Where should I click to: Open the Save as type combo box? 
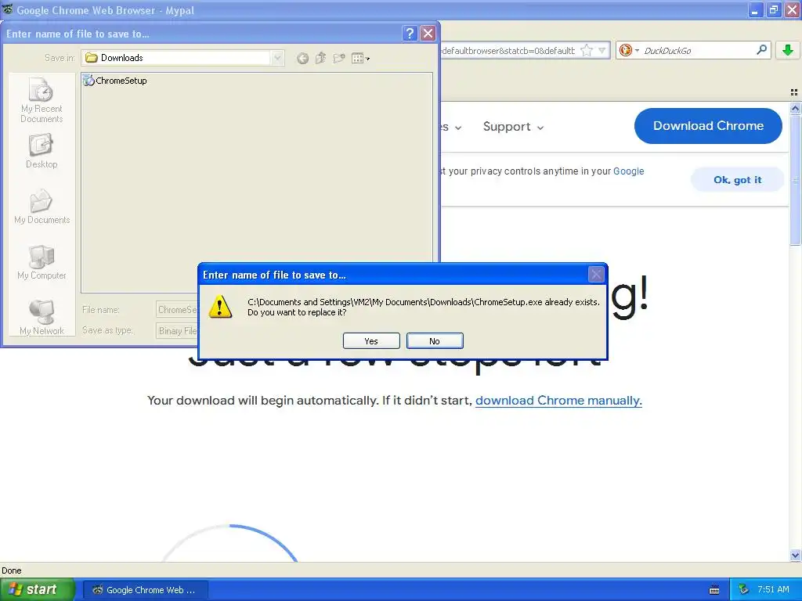click(x=176, y=331)
